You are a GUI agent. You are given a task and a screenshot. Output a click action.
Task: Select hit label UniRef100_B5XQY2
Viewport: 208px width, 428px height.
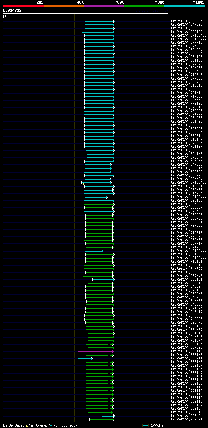click(187, 347)
